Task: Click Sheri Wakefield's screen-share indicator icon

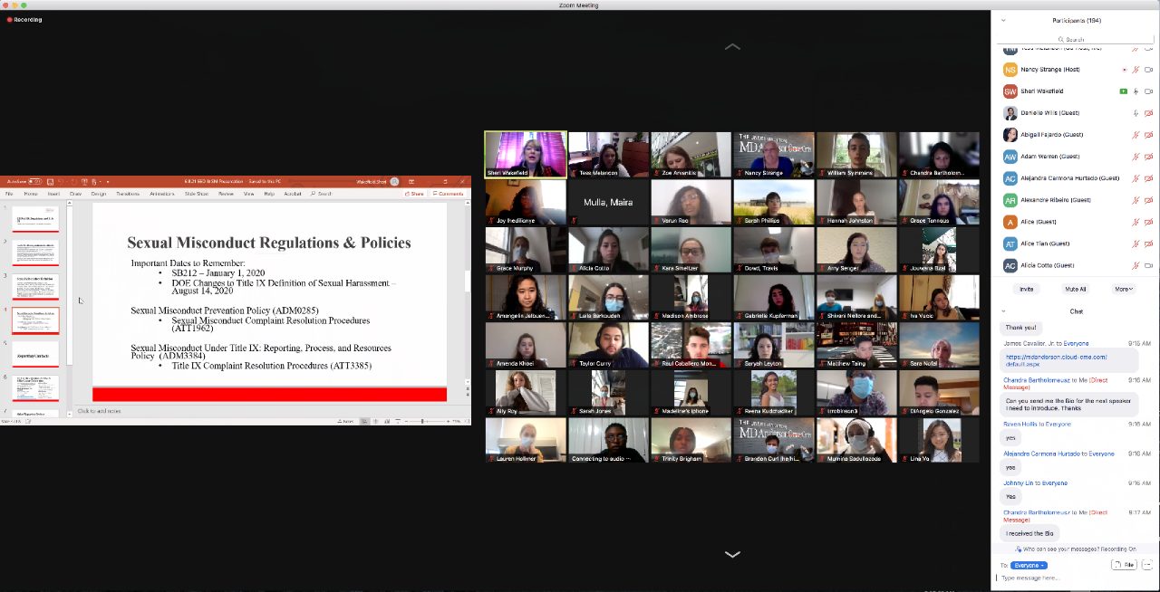Action: (x=1124, y=91)
